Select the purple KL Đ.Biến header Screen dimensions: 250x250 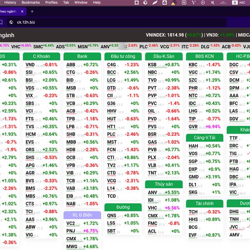[82, 215]
